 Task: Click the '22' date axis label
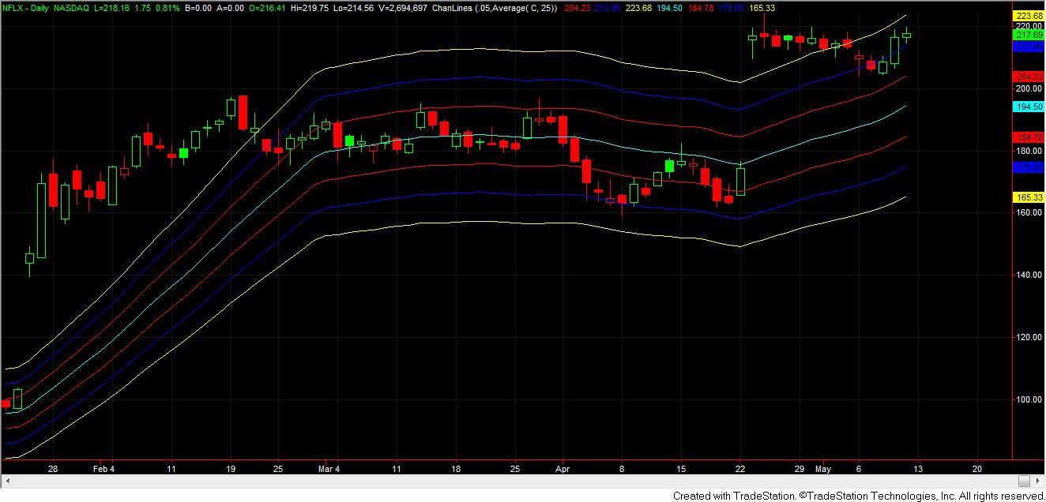point(740,468)
